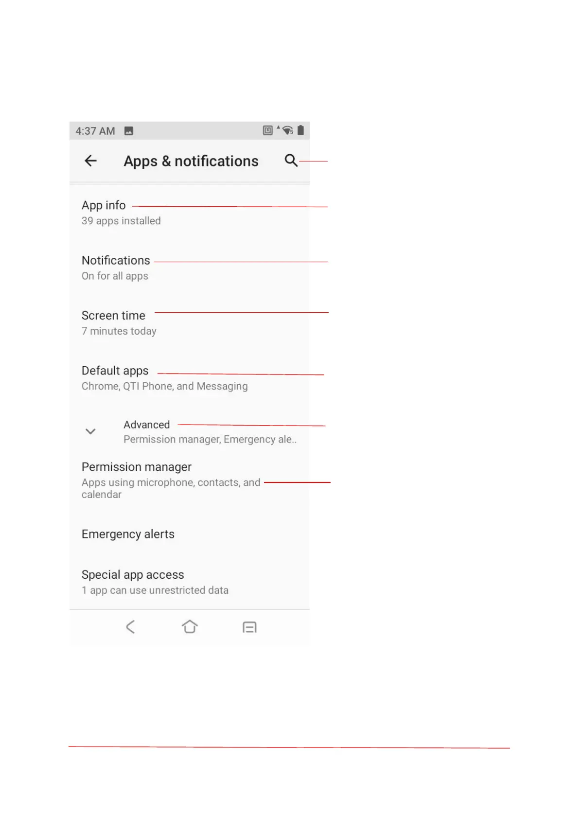Viewport: 579px width, 819px height.
Task: Open Notifications settings
Action: click(190, 267)
